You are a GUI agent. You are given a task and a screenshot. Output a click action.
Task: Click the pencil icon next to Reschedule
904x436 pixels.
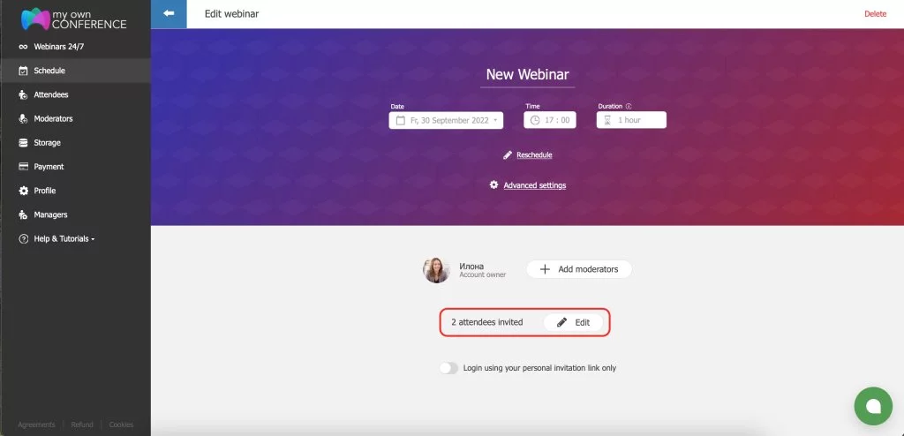coord(508,154)
